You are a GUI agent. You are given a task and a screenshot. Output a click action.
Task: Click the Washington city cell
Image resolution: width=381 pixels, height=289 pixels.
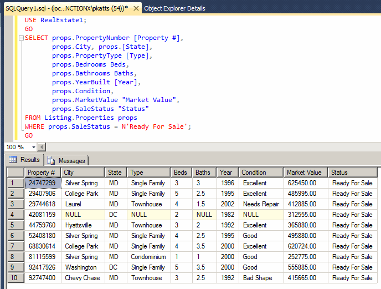click(83, 267)
